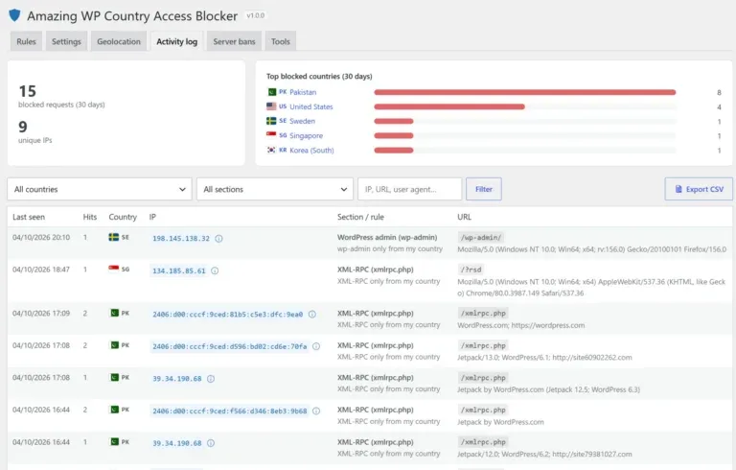Open the Server bans tab
Viewport: 736px width, 470px height.
[234, 41]
